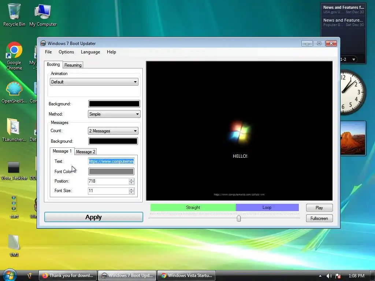Image resolution: width=375 pixels, height=281 pixels.
Task: Open My Computer desktop icon
Action: pyautogui.click(x=43, y=14)
